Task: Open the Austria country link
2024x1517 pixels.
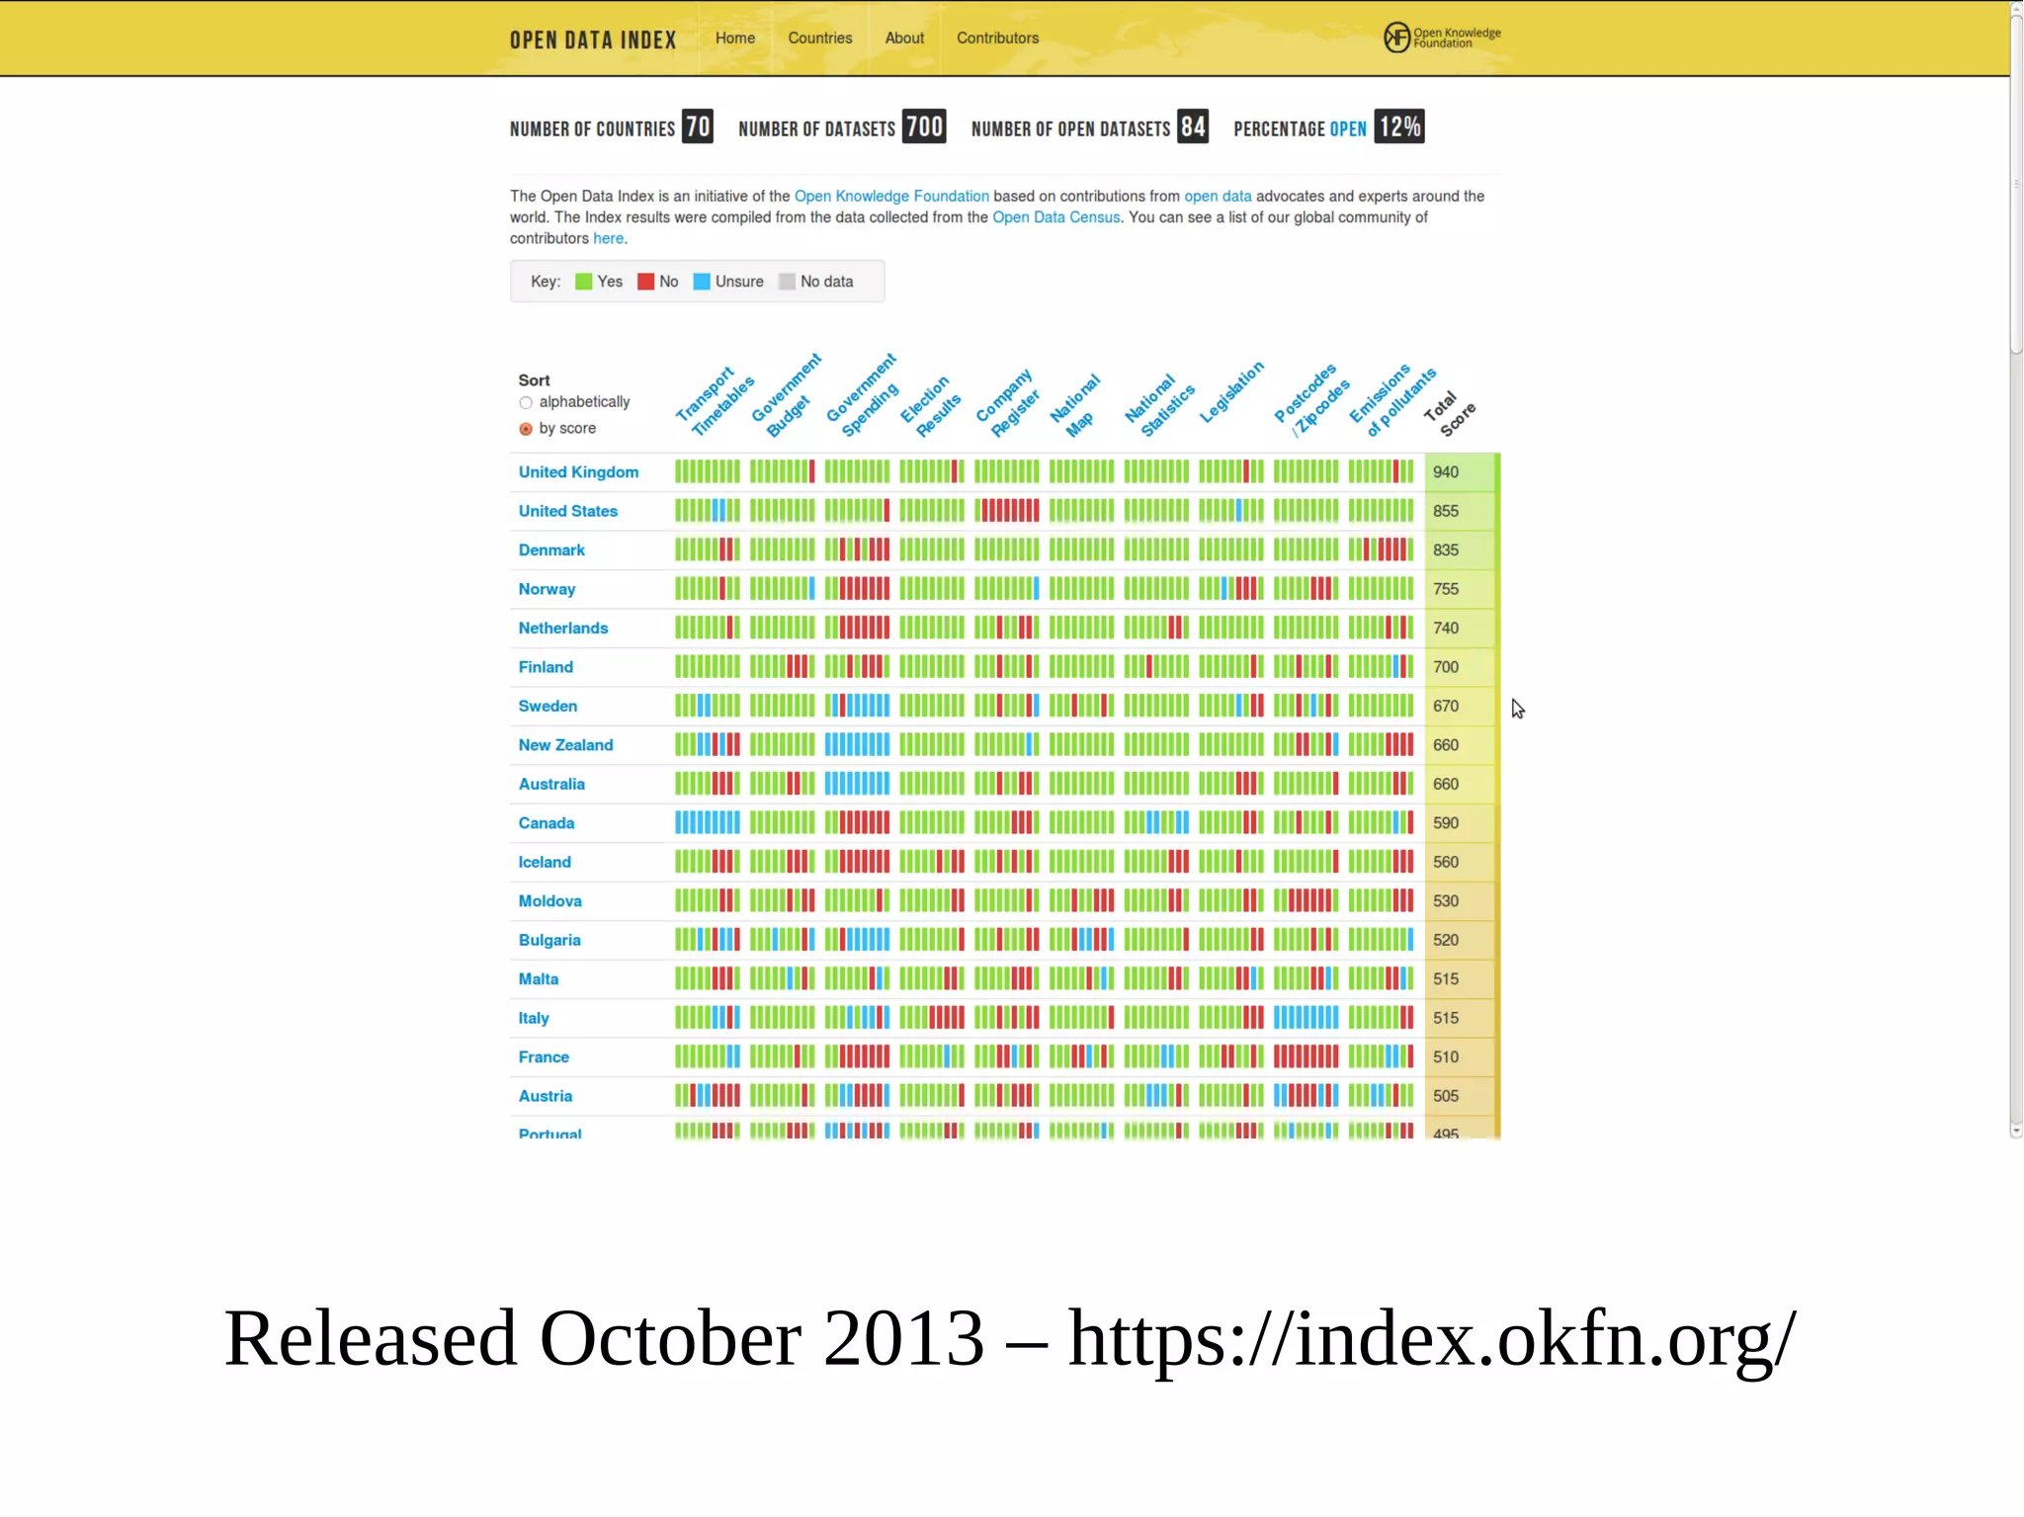Action: pyautogui.click(x=546, y=1096)
